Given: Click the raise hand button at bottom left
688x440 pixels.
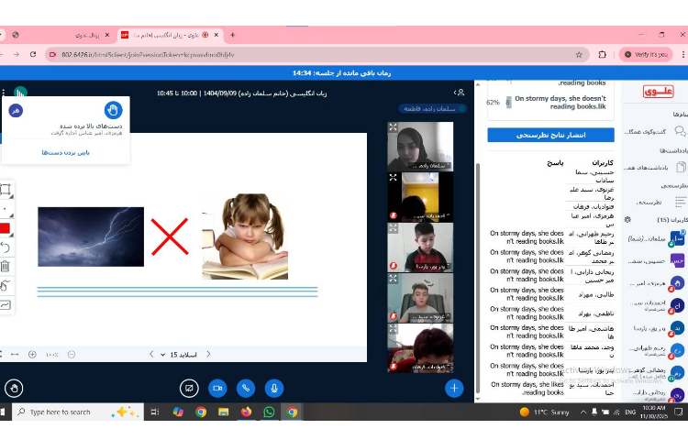Looking at the screenshot, I should click(14, 388).
